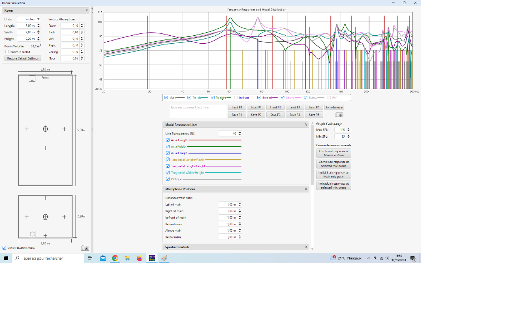The height and width of the screenshot is (329, 526).
Task: Open the Paint app in taskbar
Action: (x=164, y=258)
